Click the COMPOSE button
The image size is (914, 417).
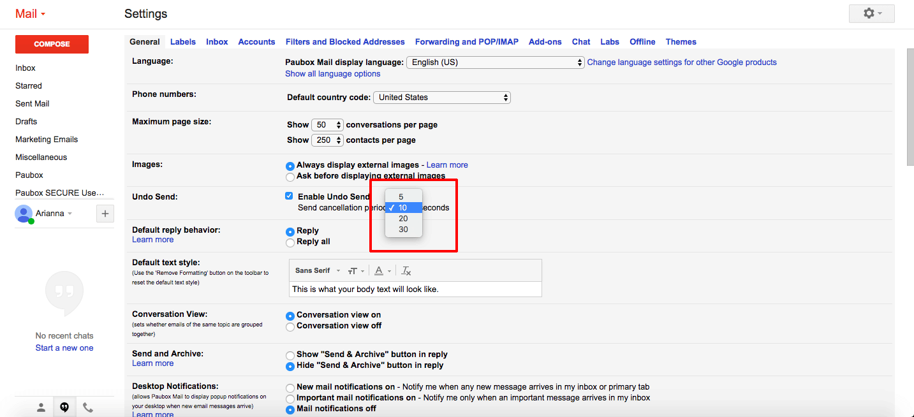(x=52, y=44)
